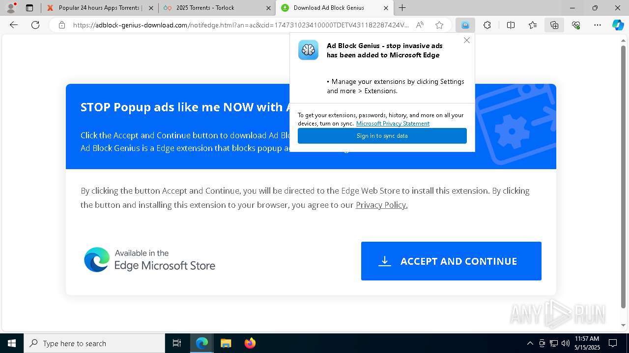
Task: Open the Windows Start menu
Action: (x=12, y=343)
